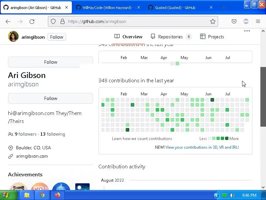This screenshot has height=200, width=266.
Task: Open Learn how we count contributions link
Action: (142, 139)
